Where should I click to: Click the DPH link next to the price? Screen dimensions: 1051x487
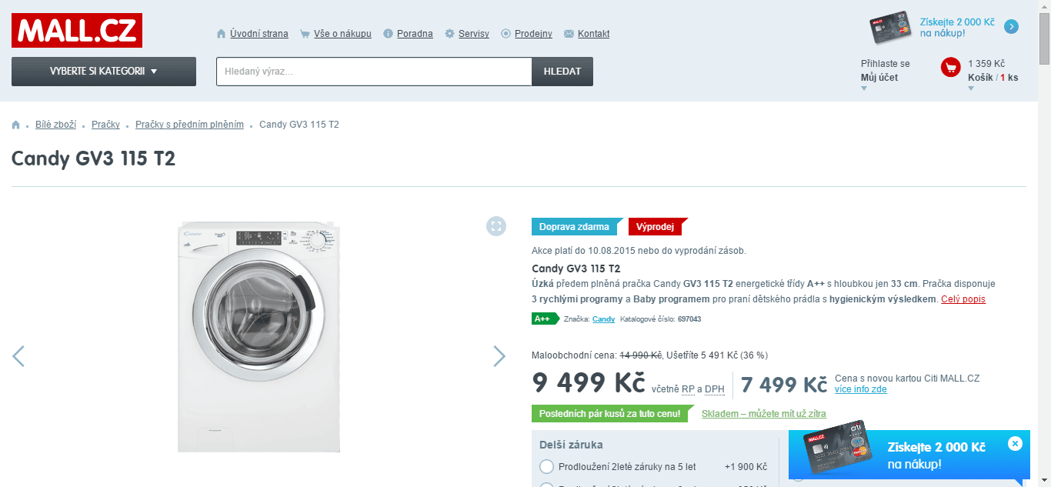[x=715, y=389]
